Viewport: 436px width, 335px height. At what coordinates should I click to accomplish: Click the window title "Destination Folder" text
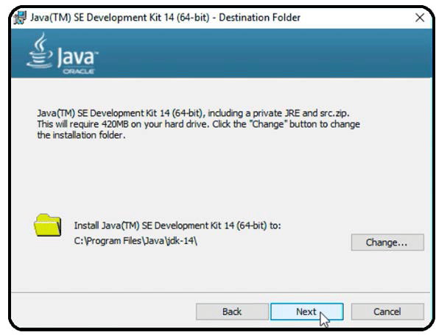click(260, 18)
